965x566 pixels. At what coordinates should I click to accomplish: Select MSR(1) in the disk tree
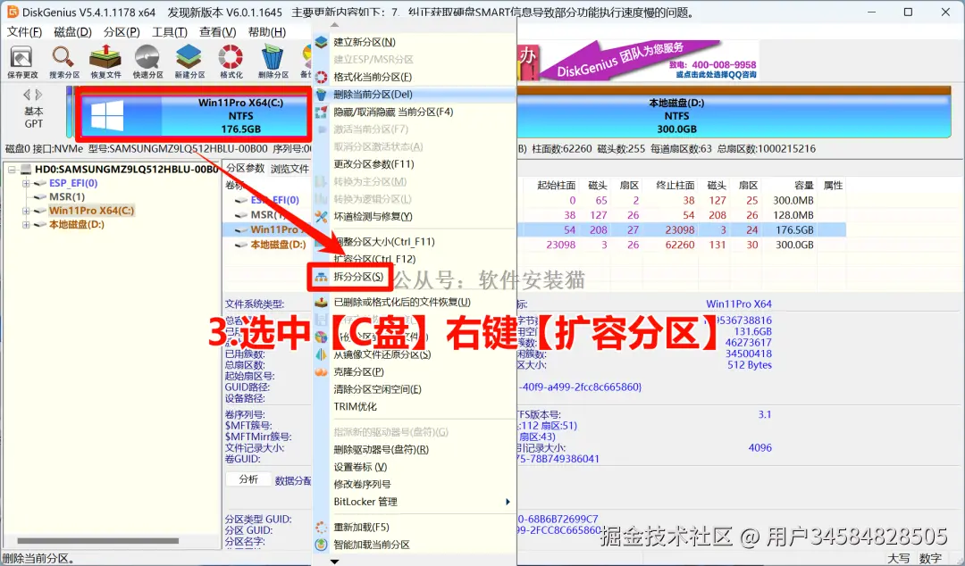click(x=66, y=197)
